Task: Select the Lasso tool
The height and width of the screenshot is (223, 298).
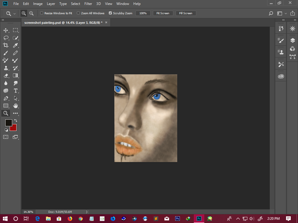Action: pyautogui.click(x=6, y=38)
